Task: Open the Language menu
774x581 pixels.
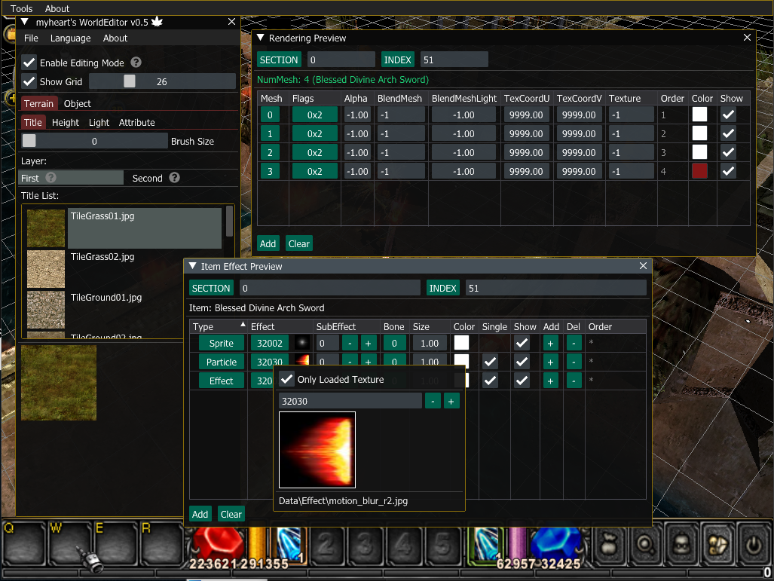Action: coord(70,38)
